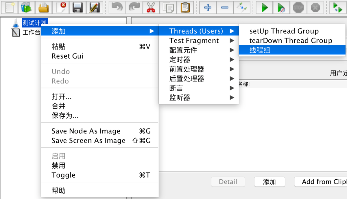This screenshot has height=199, width=347.
Task: Click the Open folder toolbar icon
Action: 44,7
